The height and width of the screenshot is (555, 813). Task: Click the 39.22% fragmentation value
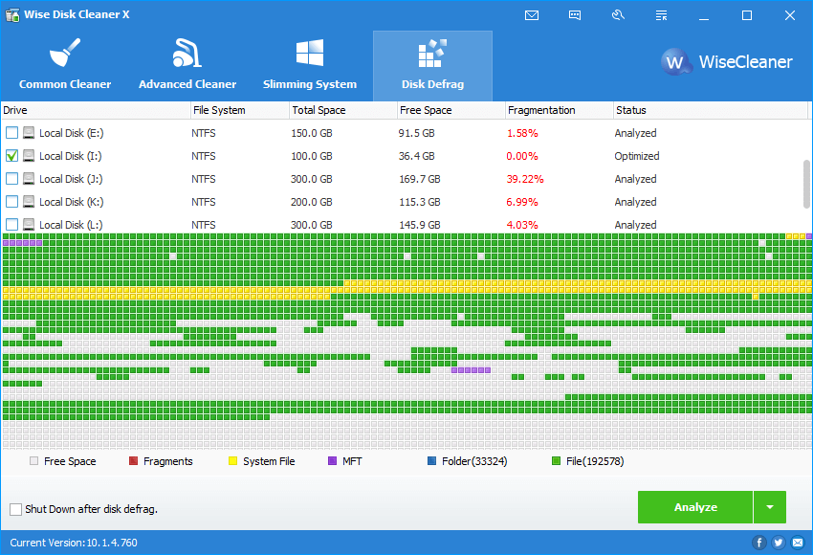point(525,179)
